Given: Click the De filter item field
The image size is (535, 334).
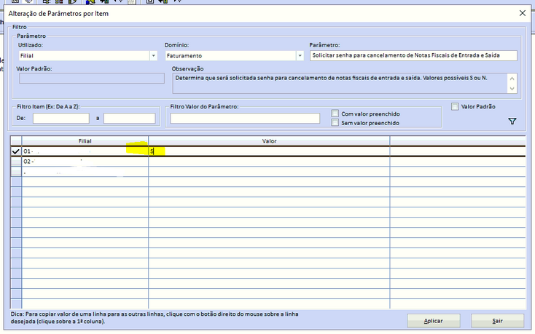Looking at the screenshot, I should click(x=60, y=118).
